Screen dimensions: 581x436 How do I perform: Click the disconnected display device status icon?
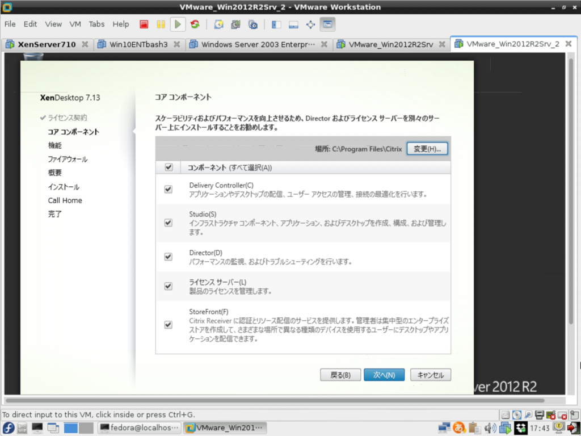(x=562, y=415)
